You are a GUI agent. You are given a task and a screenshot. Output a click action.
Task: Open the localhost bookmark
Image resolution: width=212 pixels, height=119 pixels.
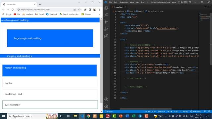tap(27, 14)
